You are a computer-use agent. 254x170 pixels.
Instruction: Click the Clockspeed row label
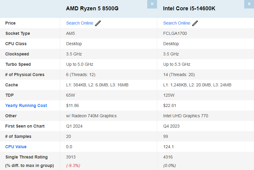[17, 54]
